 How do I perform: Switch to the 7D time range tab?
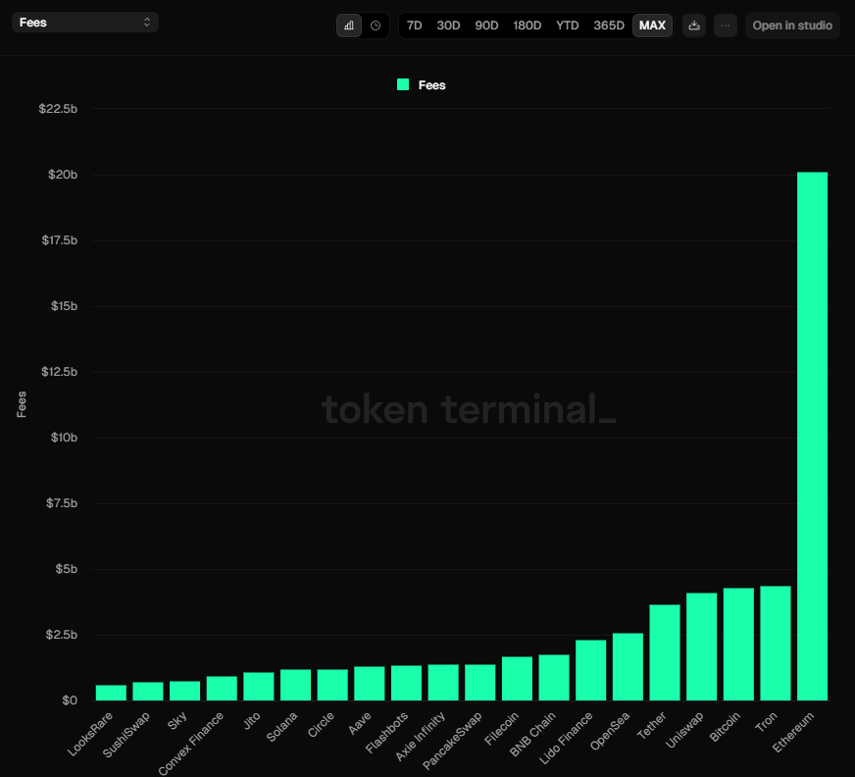414,26
